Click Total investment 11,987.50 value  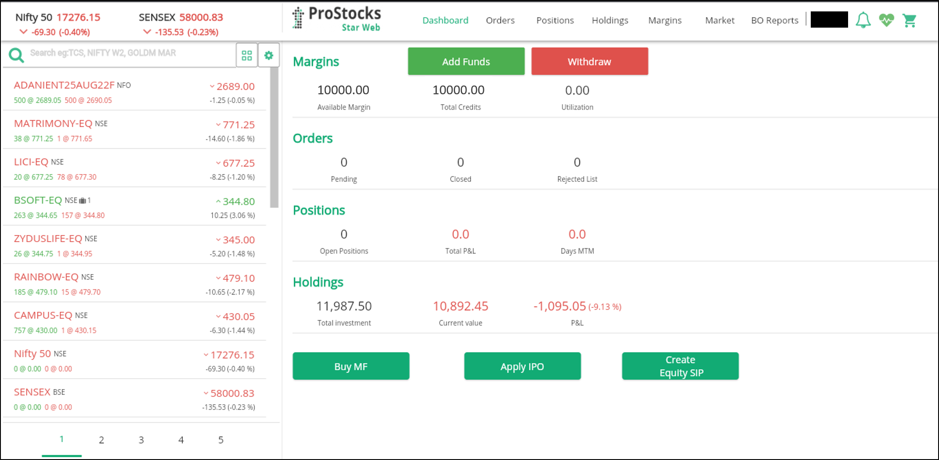(344, 306)
